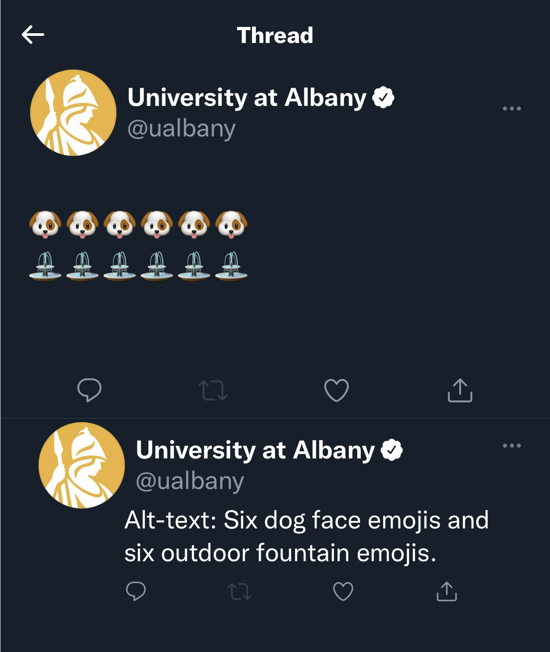The height and width of the screenshot is (652, 550).
Task: Click the Thread header title
Action: click(x=275, y=35)
